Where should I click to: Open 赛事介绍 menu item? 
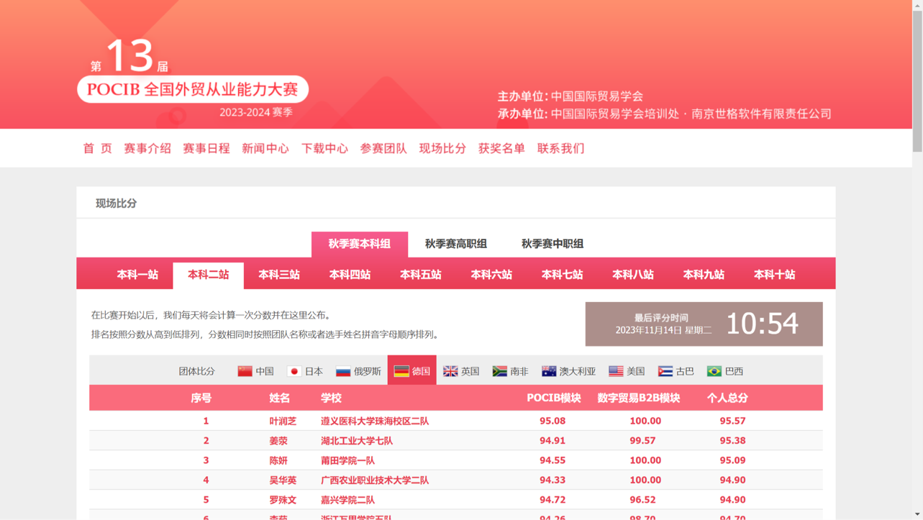click(x=147, y=148)
